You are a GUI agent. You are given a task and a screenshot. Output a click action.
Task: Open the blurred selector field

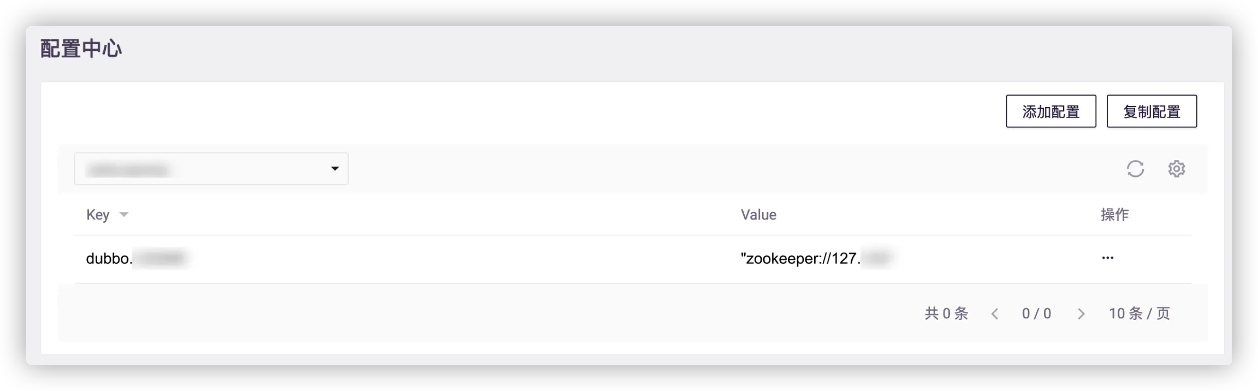click(202, 169)
